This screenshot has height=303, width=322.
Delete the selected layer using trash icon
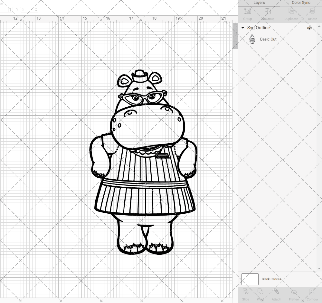[312, 11]
